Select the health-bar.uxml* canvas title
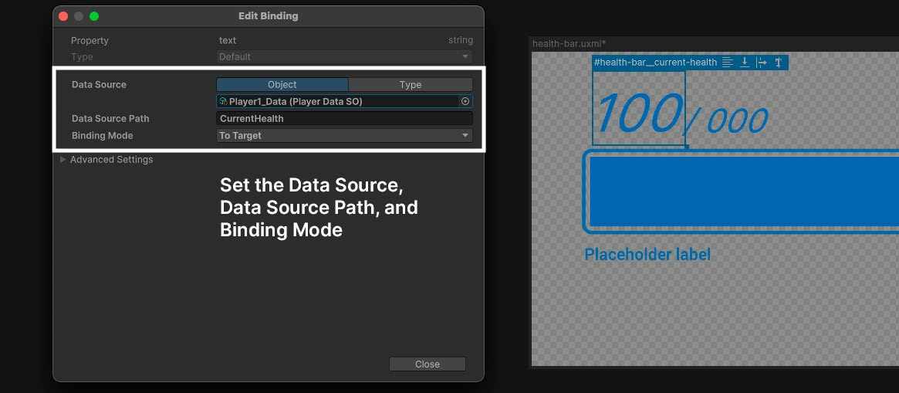 click(x=569, y=43)
